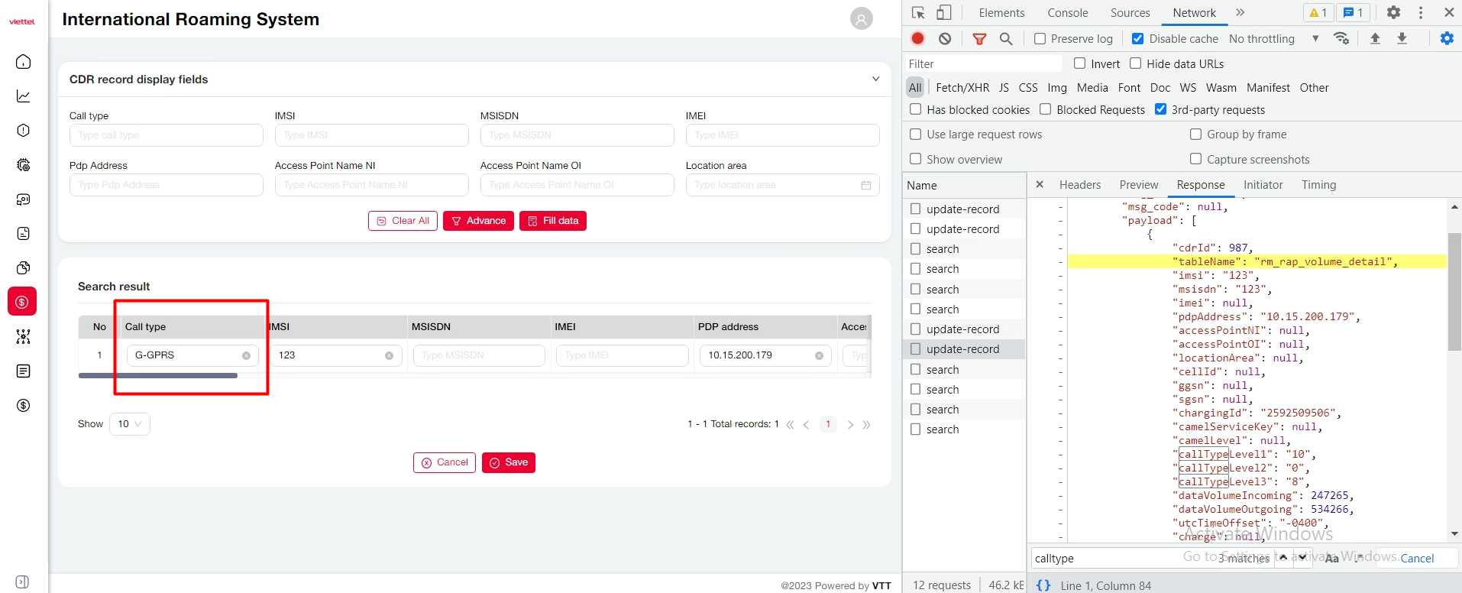Clear the network log
This screenshot has height=593, width=1462.
coord(945,38)
